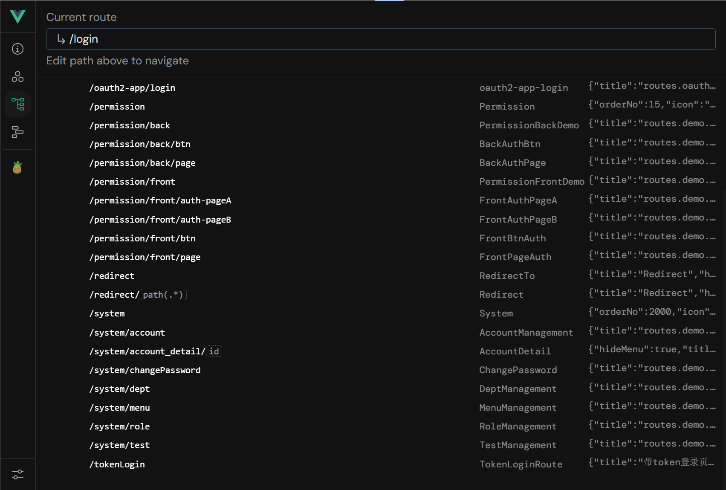Open the Overview info tab icon
The image size is (726, 490).
tap(17, 49)
